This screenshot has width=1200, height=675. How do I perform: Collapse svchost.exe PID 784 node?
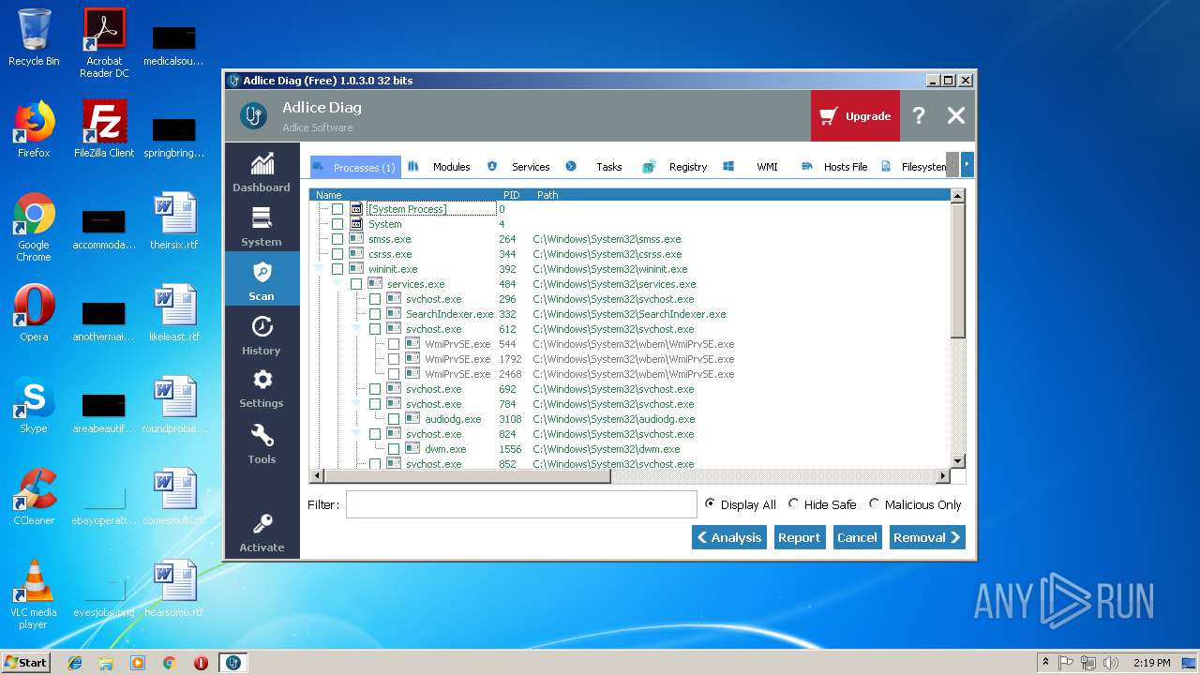click(x=356, y=404)
